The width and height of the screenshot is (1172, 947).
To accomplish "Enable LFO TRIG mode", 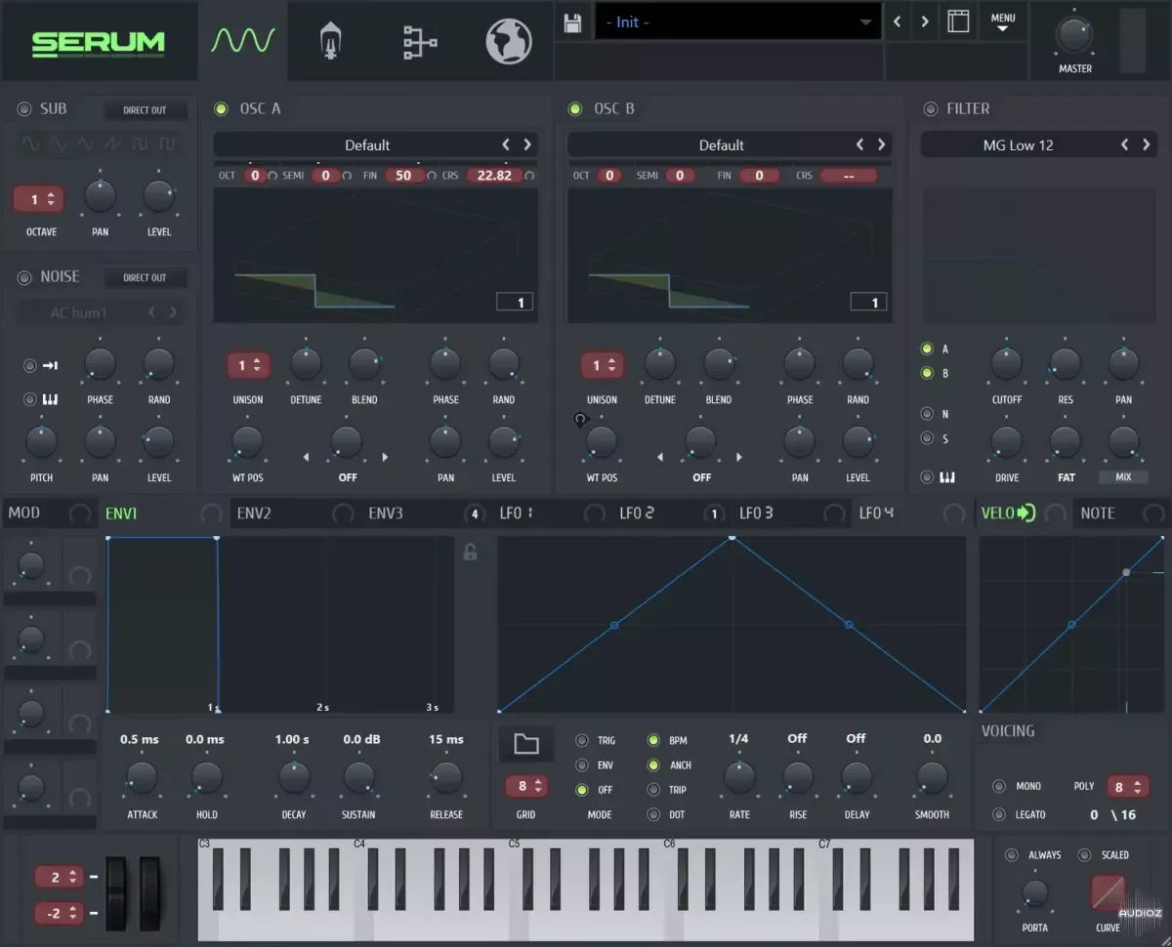I will coord(582,740).
